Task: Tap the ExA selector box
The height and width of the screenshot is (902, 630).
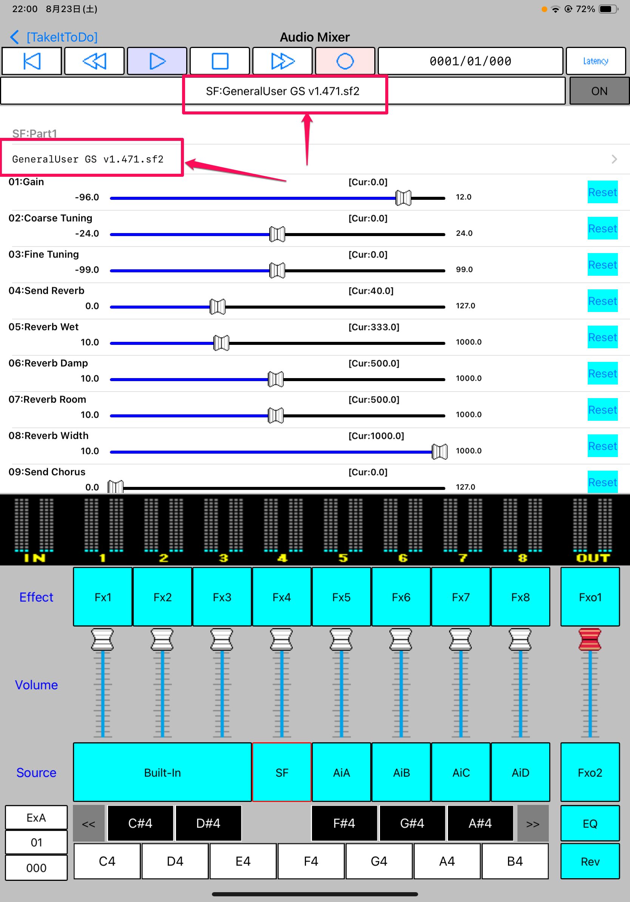Action: click(x=36, y=817)
